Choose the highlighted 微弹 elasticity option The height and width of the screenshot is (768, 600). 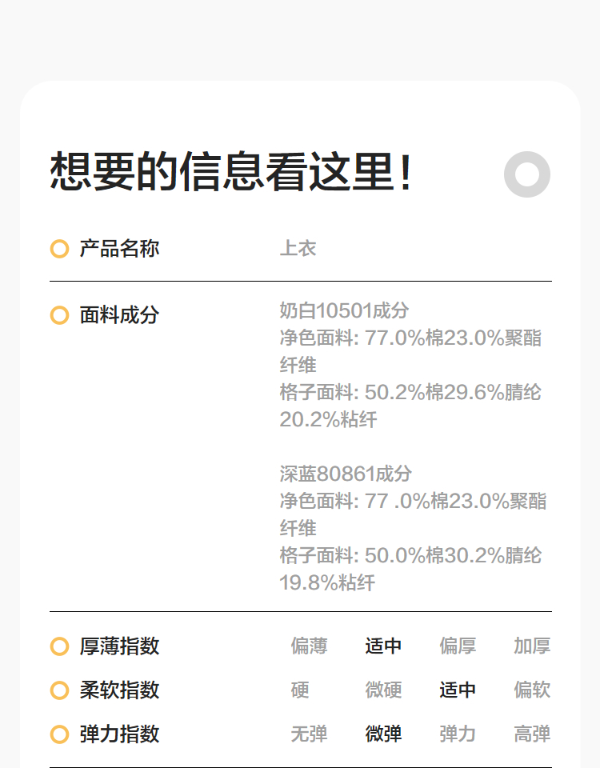383,734
